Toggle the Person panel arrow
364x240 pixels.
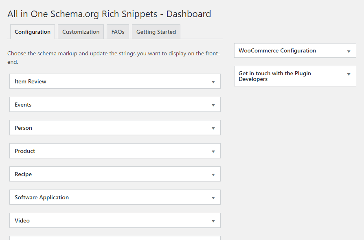pos(213,128)
